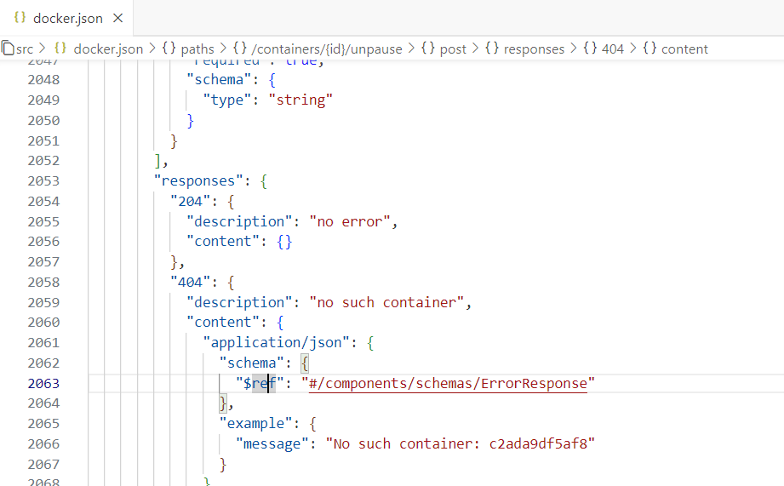
Task: Click highlighted closing brace on line 2064
Action: 223,403
